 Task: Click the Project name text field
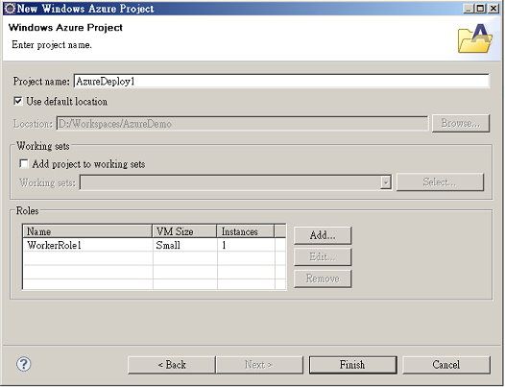click(282, 82)
